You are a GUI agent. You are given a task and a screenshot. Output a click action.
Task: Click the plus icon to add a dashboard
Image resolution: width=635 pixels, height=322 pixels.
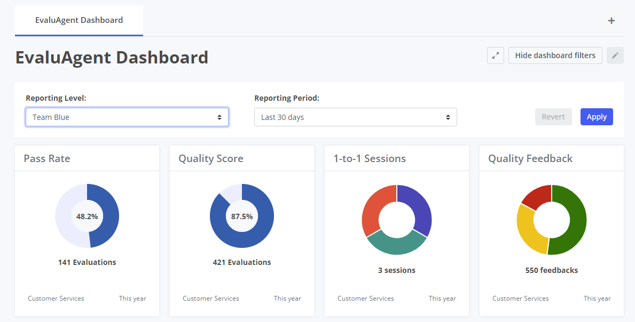[611, 21]
